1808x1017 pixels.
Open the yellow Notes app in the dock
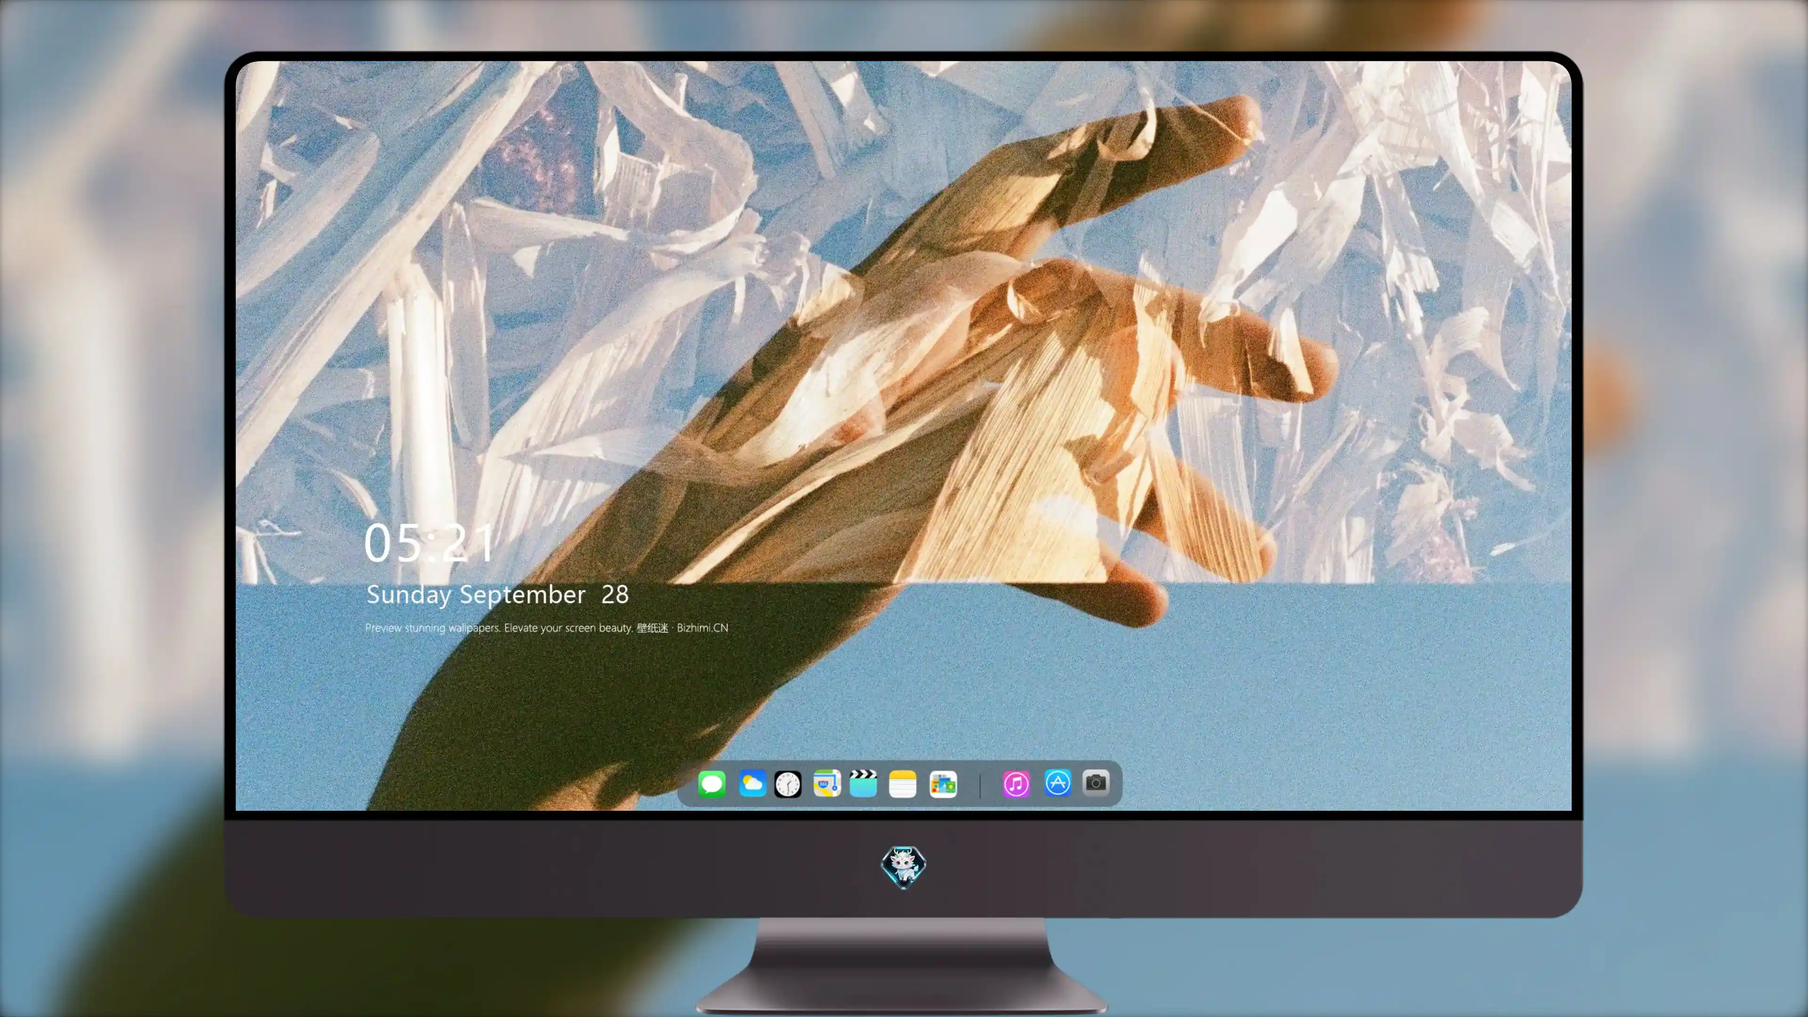pos(903,783)
